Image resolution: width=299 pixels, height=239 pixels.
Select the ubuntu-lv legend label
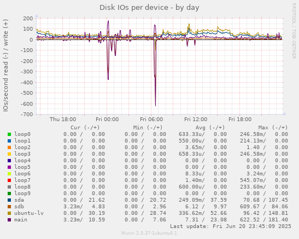(x=29, y=213)
